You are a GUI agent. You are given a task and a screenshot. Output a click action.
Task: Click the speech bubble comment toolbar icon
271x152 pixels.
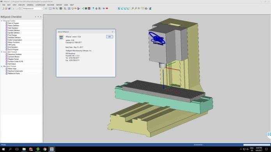73,9
